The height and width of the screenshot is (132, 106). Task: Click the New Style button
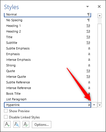pos(7,124)
